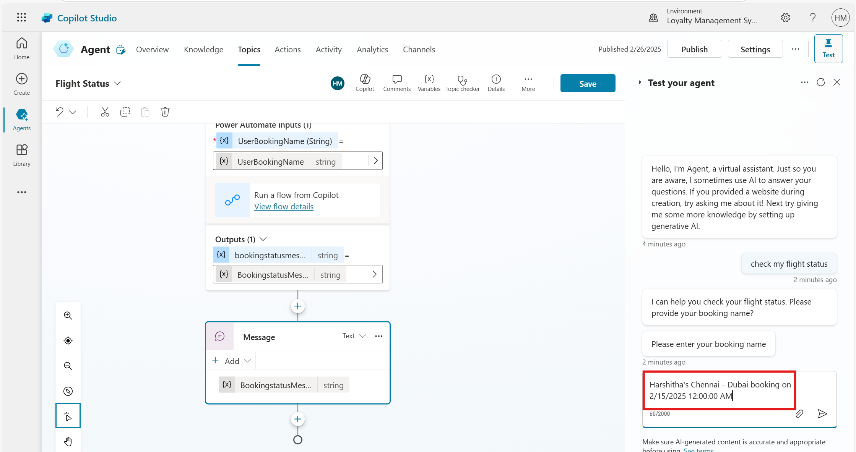Switch to the Knowledge tab
The width and height of the screenshot is (856, 452).
pos(203,50)
